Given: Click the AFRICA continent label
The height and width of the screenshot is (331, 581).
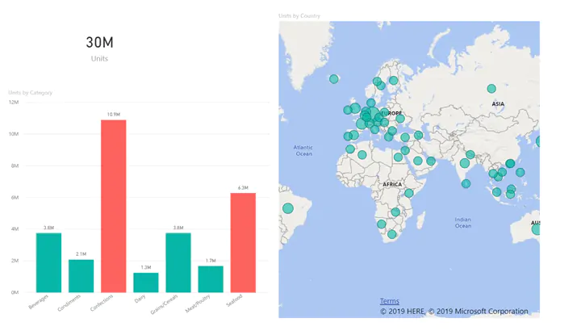Looking at the screenshot, I should [x=392, y=184].
